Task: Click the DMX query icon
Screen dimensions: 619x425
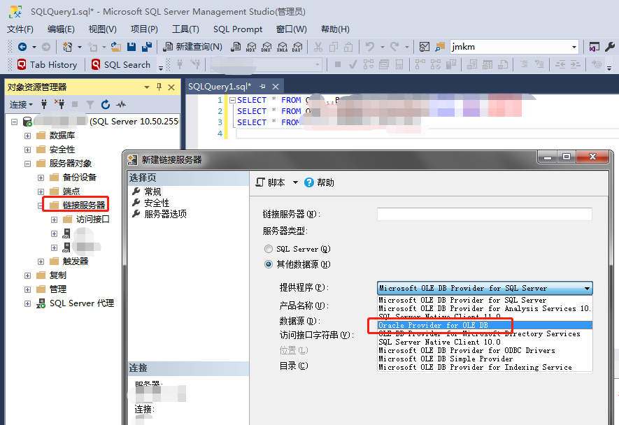Action: [x=266, y=47]
